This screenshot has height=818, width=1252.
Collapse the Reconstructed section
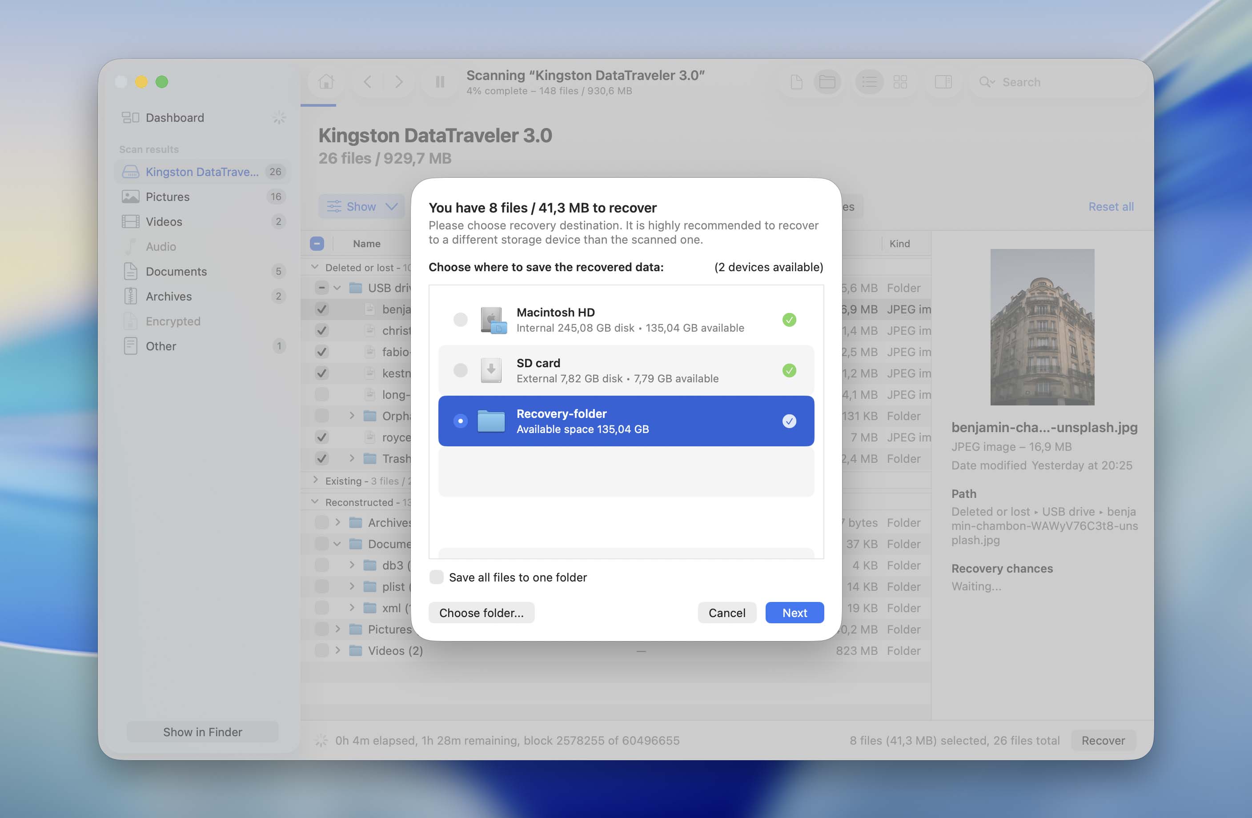point(315,502)
